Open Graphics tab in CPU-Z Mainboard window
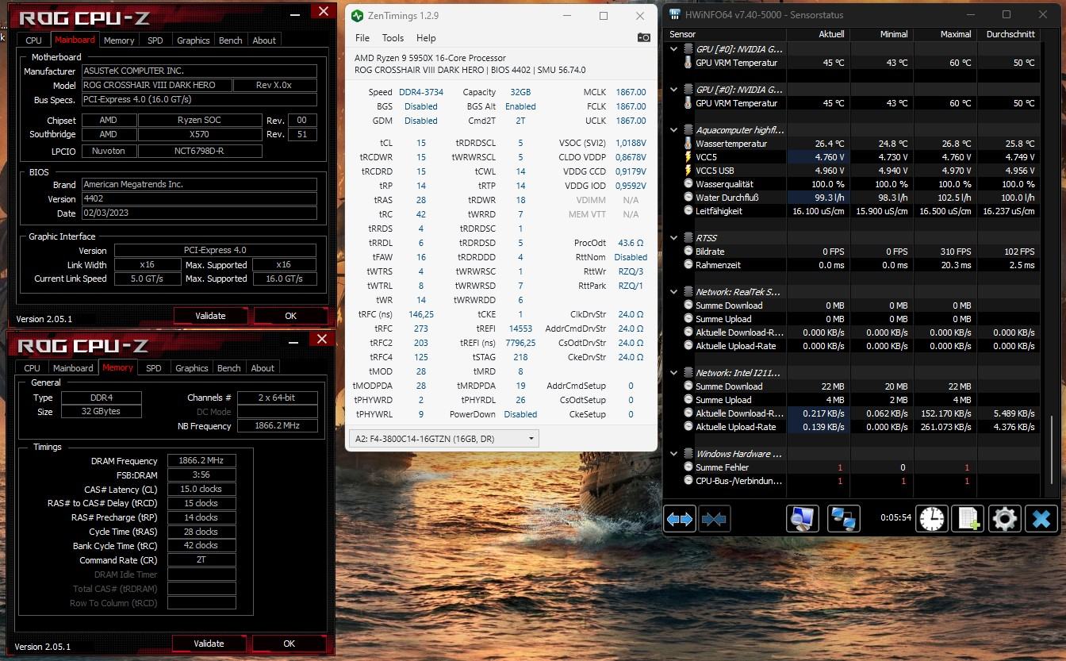The width and height of the screenshot is (1066, 661). (x=193, y=40)
